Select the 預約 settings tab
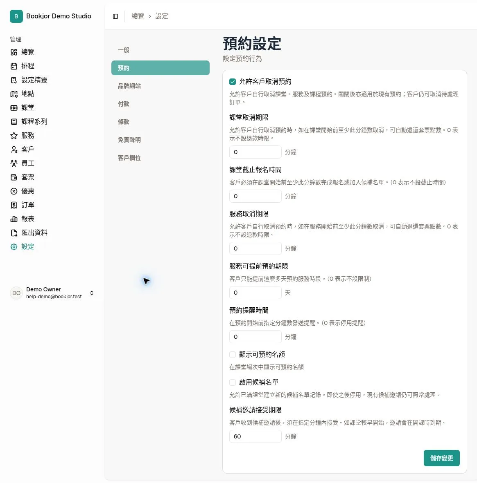 [160, 68]
